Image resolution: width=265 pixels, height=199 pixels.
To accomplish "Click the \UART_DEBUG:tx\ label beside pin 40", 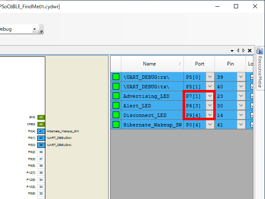I will [x=59, y=138].
